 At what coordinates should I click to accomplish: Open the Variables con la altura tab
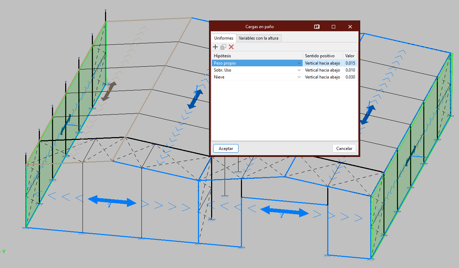[259, 38]
